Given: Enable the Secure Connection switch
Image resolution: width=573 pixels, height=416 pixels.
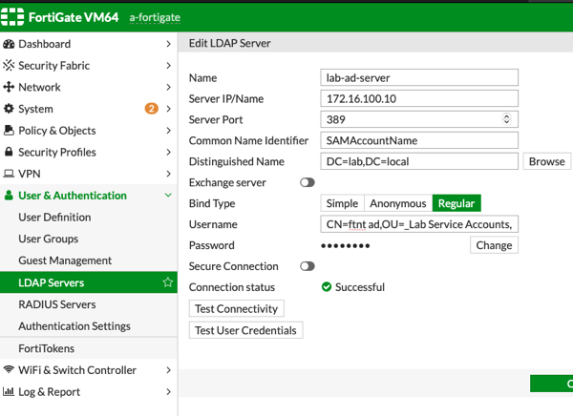Looking at the screenshot, I should pos(308,266).
